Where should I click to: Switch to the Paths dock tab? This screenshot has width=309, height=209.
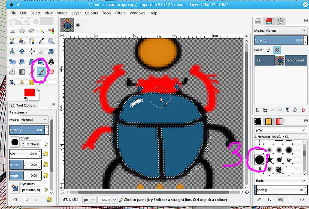[280, 21]
